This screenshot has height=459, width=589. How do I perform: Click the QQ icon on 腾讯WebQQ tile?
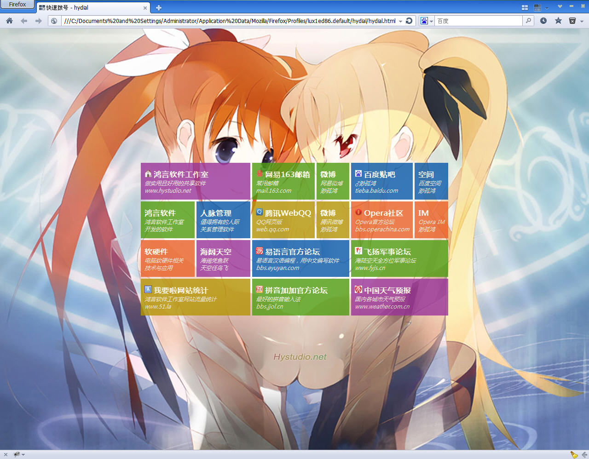260,212
